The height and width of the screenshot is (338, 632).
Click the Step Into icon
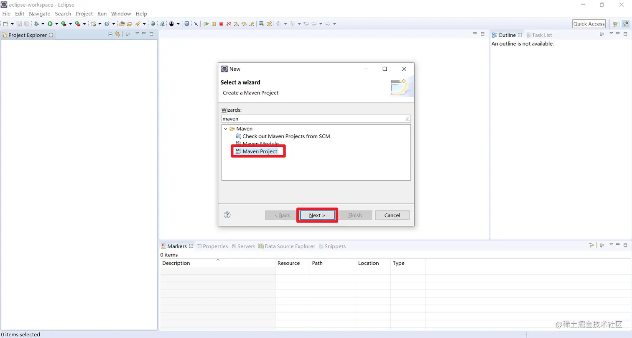click(236, 24)
